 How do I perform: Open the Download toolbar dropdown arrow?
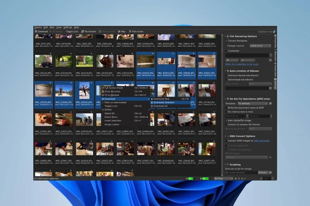(x=50, y=32)
